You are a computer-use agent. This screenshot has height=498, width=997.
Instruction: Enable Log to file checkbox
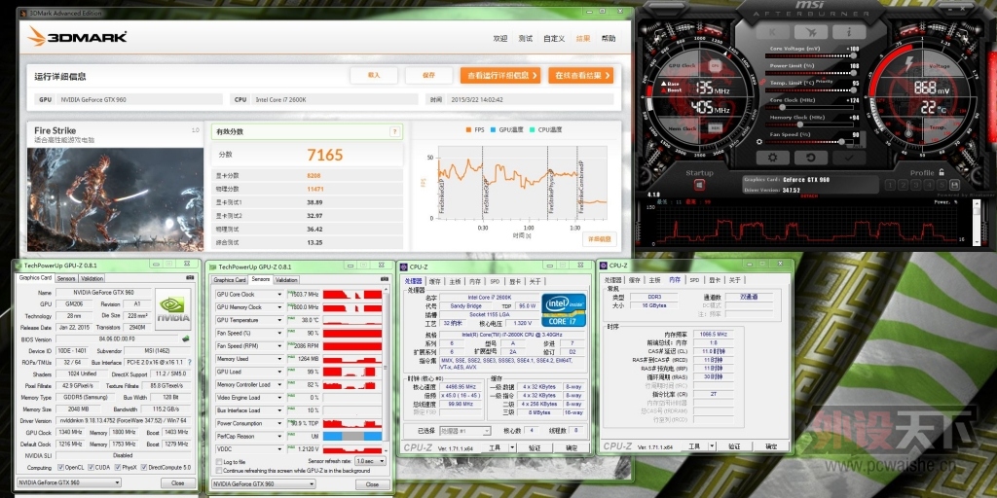[219, 461]
